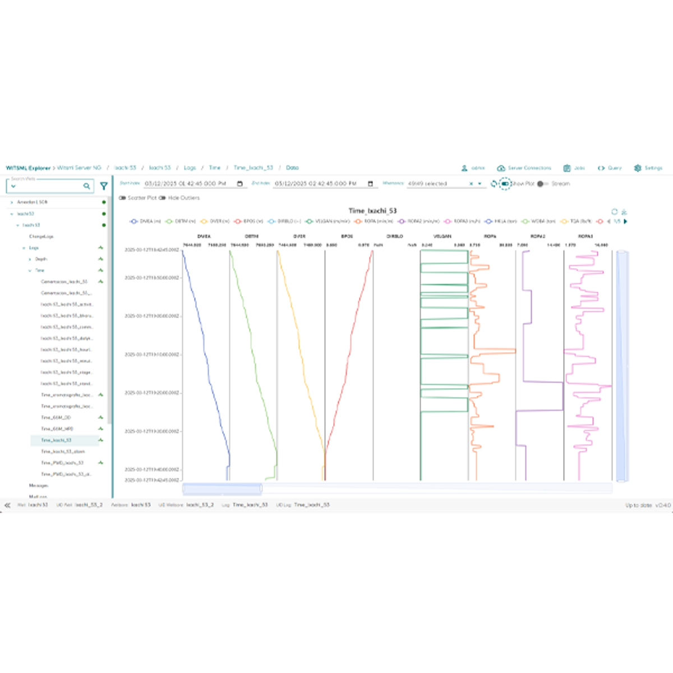Navigate to Witsml Server NG breadcrumb
This screenshot has width=673, height=673.
(x=79, y=168)
